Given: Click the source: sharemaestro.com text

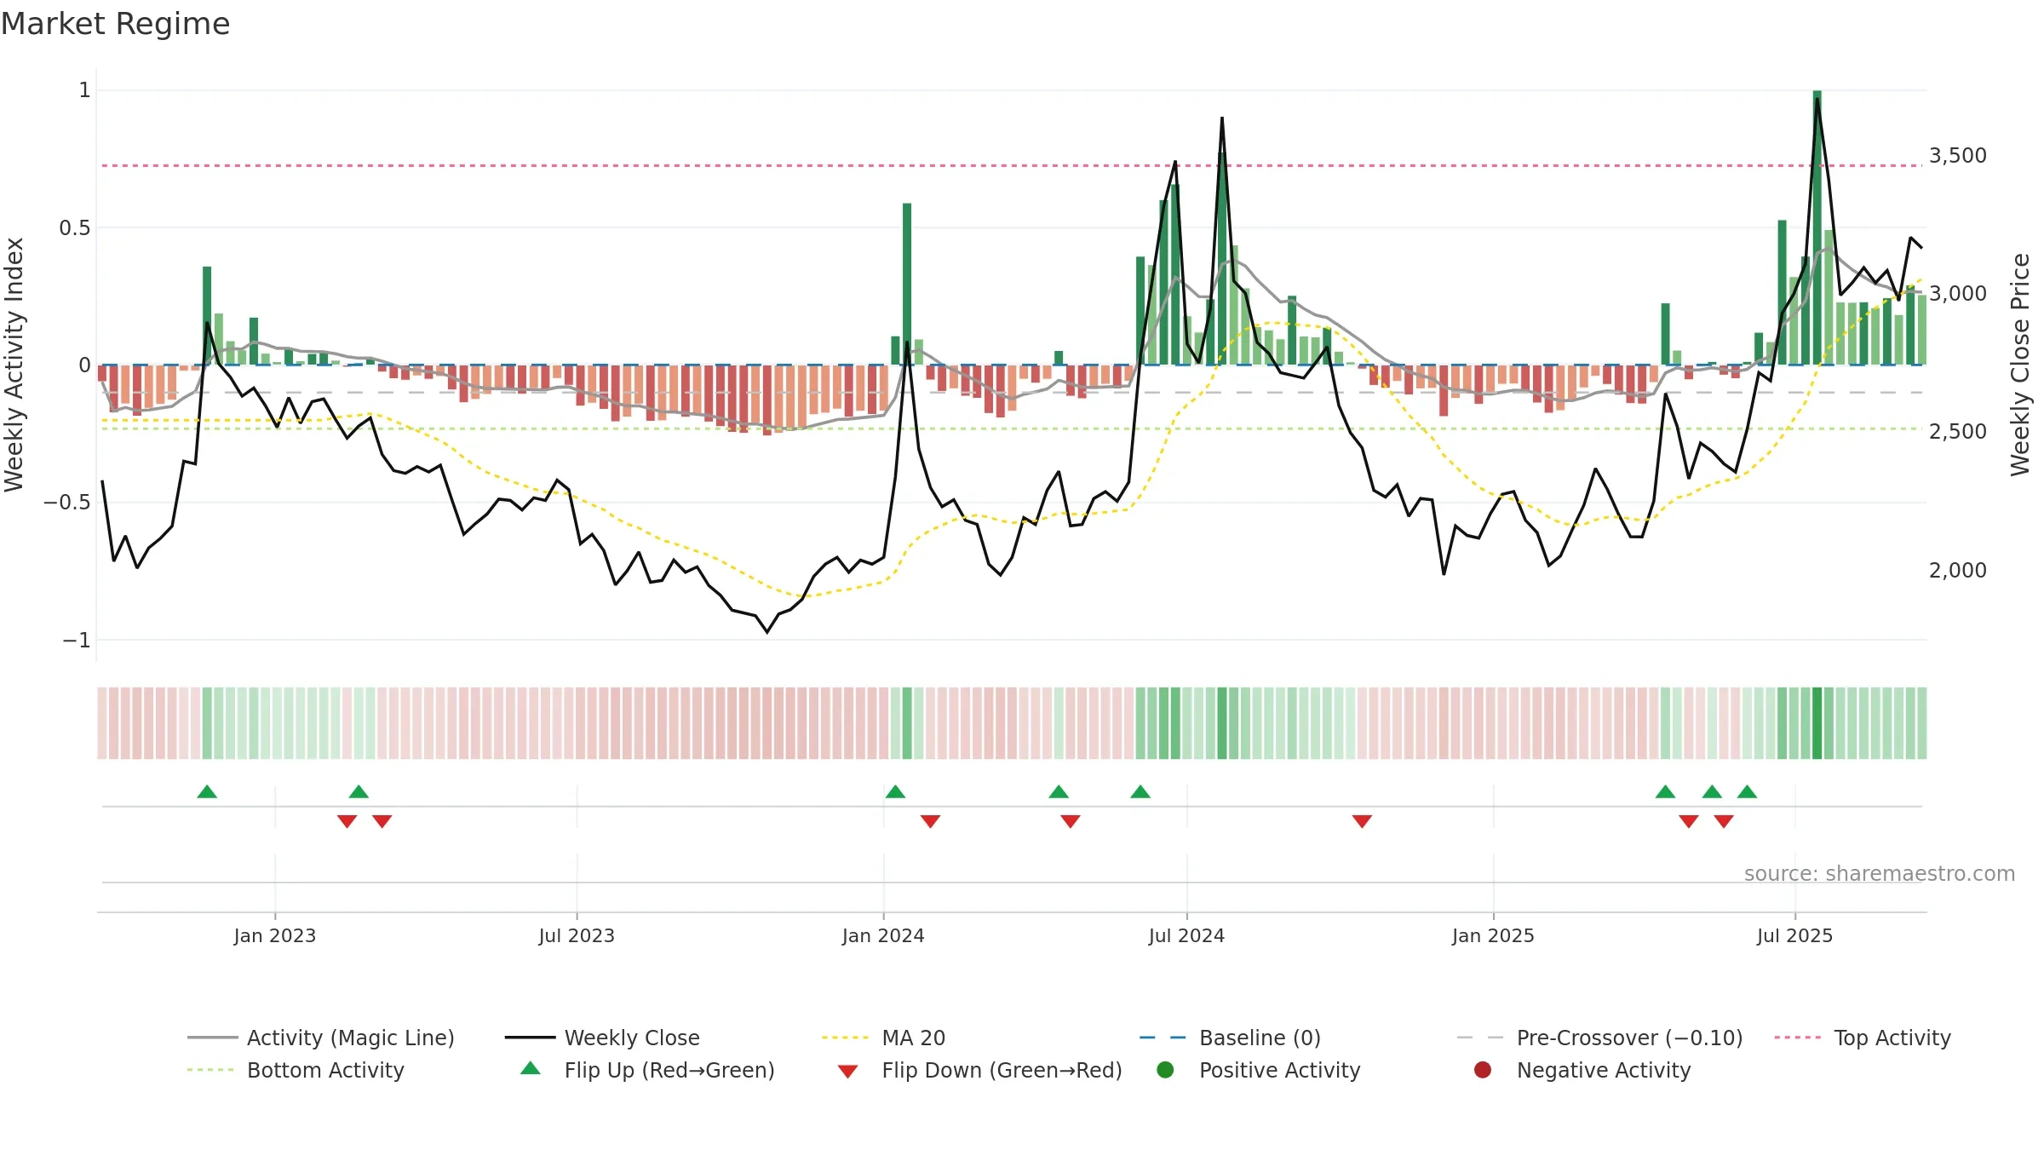Looking at the screenshot, I should pos(1880,874).
